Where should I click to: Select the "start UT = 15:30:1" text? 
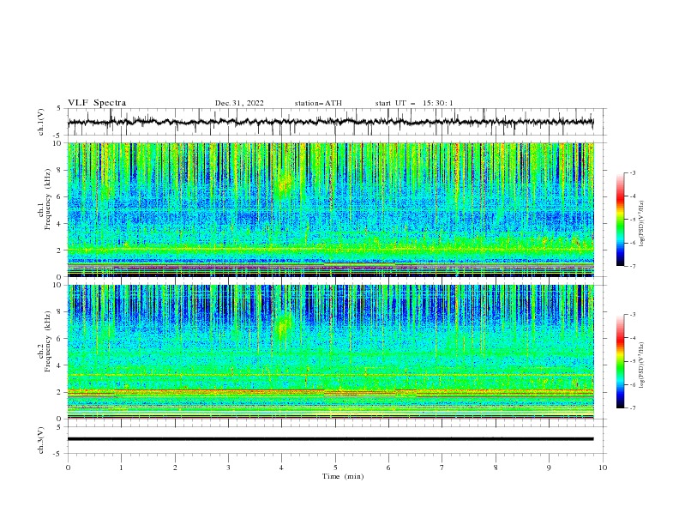(414, 103)
